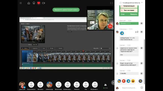
Task: Click participant Евдокимова's avatar
Action: (31, 85)
